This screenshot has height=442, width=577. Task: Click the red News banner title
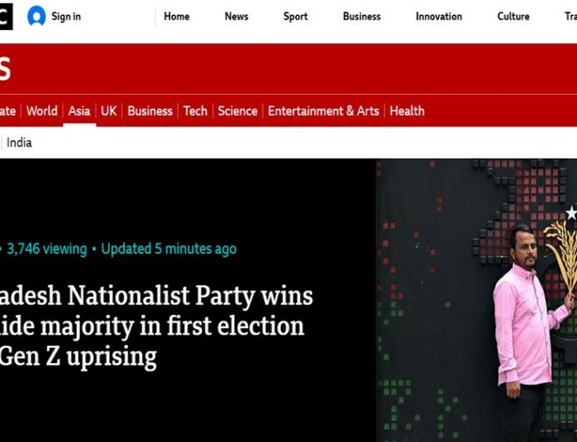5,69
